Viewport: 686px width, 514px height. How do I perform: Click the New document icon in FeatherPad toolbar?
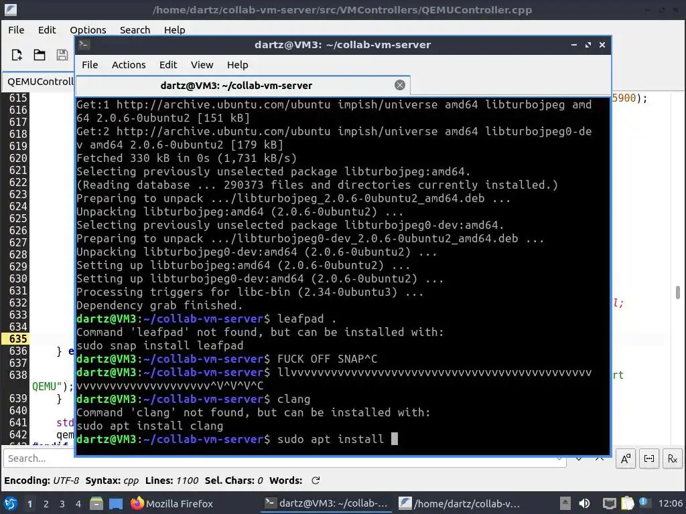[x=17, y=55]
